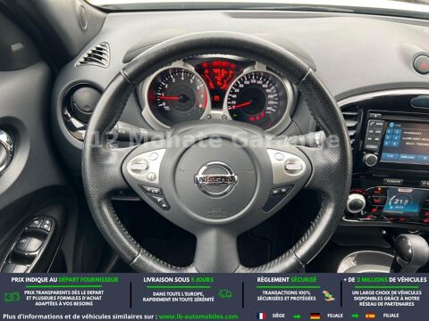Click the 'SIÈGE' label
Image resolution: width=429 pixels, height=321 pixels.
pyautogui.click(x=278, y=316)
